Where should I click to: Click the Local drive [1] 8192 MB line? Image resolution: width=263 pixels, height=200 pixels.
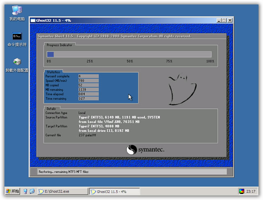click(104, 131)
